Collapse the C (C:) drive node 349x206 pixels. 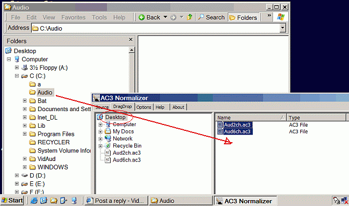tap(17, 76)
